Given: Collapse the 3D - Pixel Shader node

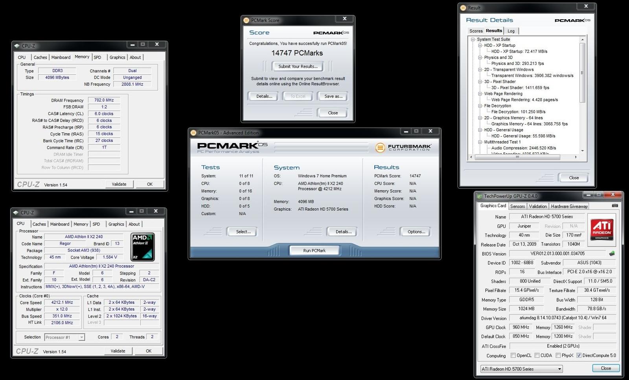Looking at the screenshot, I should 480,82.
